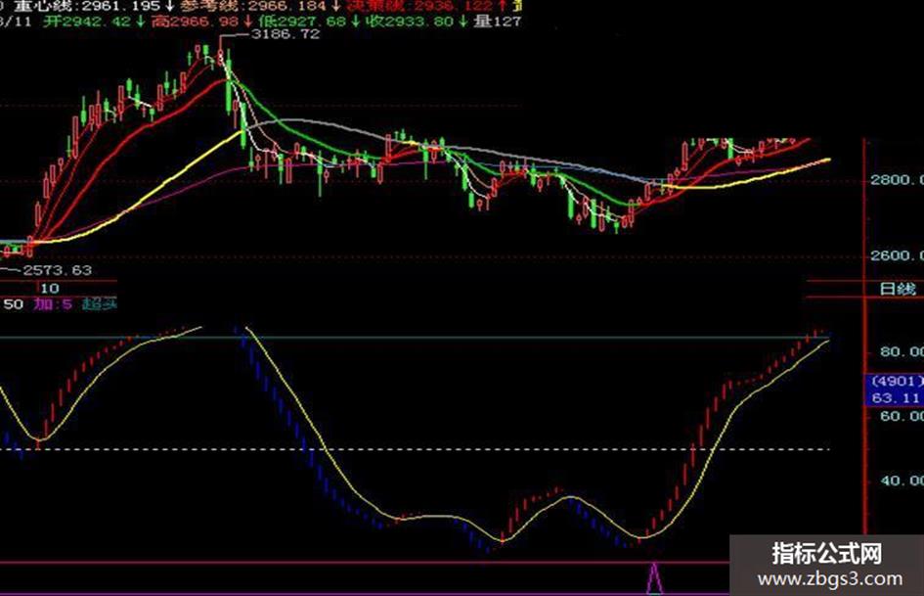Click the 超买 overbought indicator label
Screen dimensions: 924x596
click(99, 304)
